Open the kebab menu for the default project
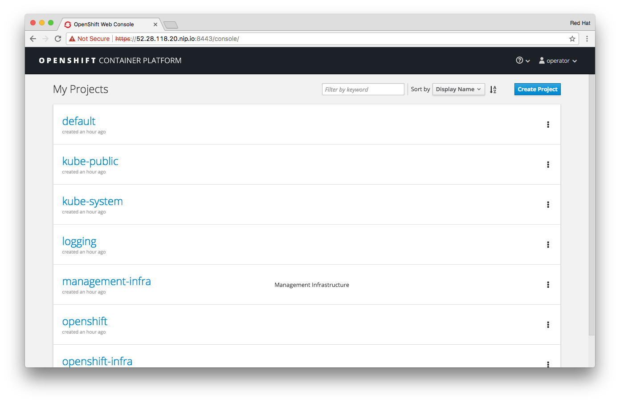Image resolution: width=620 pixels, height=403 pixels. (548, 125)
